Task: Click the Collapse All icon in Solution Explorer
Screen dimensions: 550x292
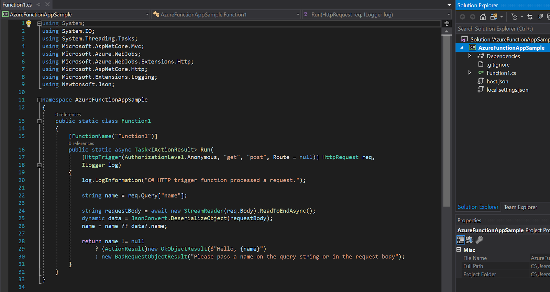Action: point(540,17)
